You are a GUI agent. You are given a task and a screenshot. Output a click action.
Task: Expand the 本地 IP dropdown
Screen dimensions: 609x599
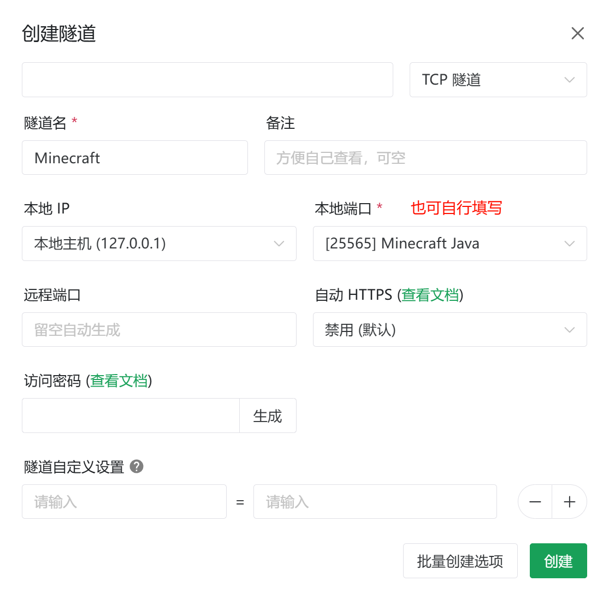(159, 244)
